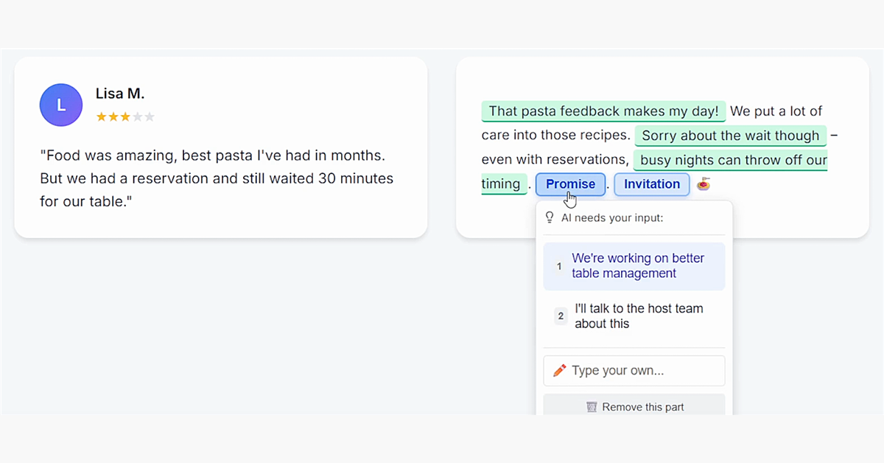Select the Sorry about the wait though phrase
This screenshot has height=463, width=884.
point(730,135)
